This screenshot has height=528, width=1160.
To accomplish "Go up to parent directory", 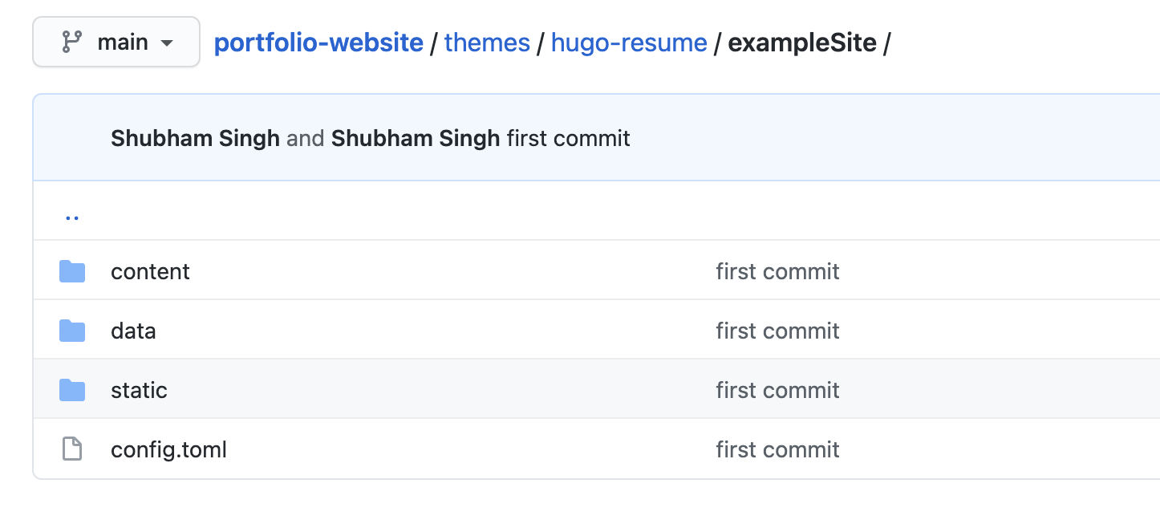I will pyautogui.click(x=72, y=216).
